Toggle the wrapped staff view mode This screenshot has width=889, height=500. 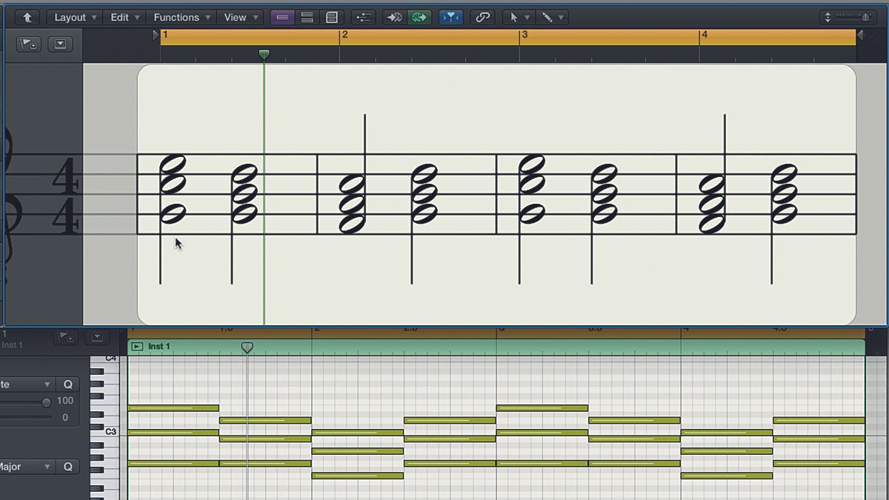[x=307, y=17]
